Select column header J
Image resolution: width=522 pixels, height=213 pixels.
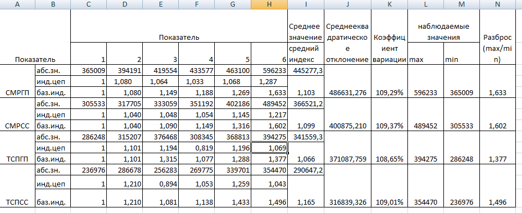coord(348,4)
